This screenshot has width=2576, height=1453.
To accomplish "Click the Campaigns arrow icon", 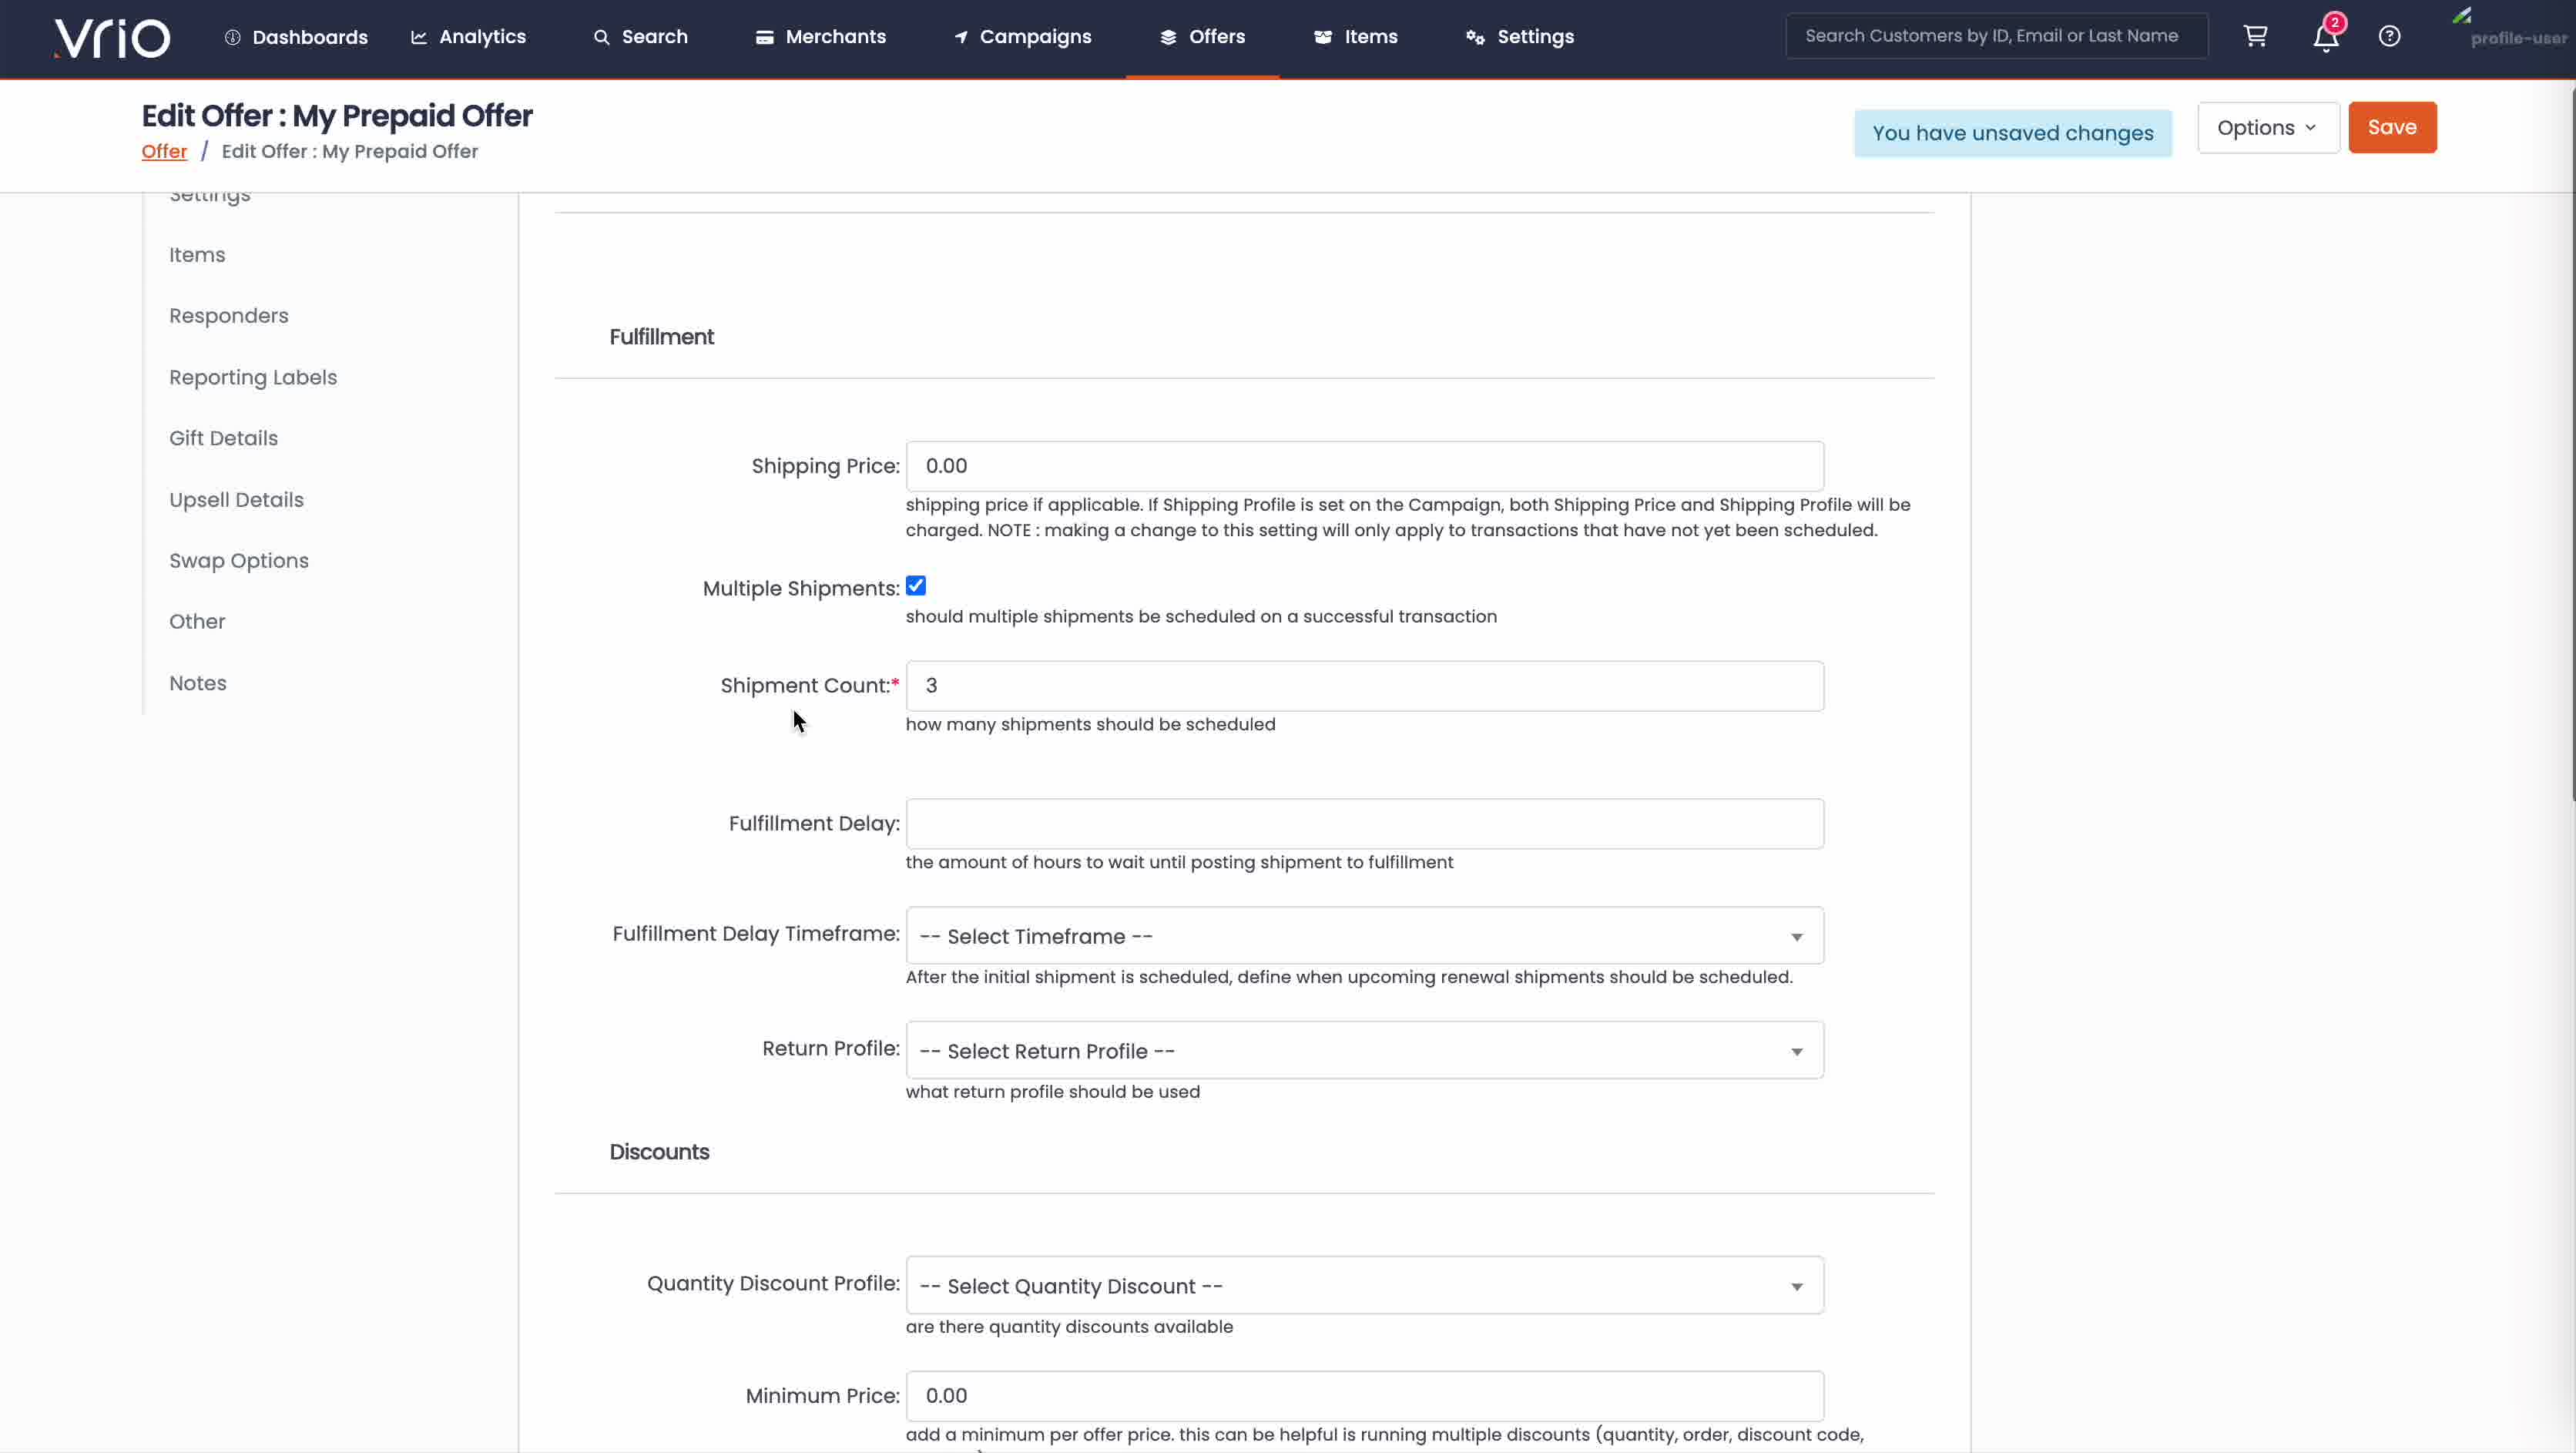I will tap(961, 37).
